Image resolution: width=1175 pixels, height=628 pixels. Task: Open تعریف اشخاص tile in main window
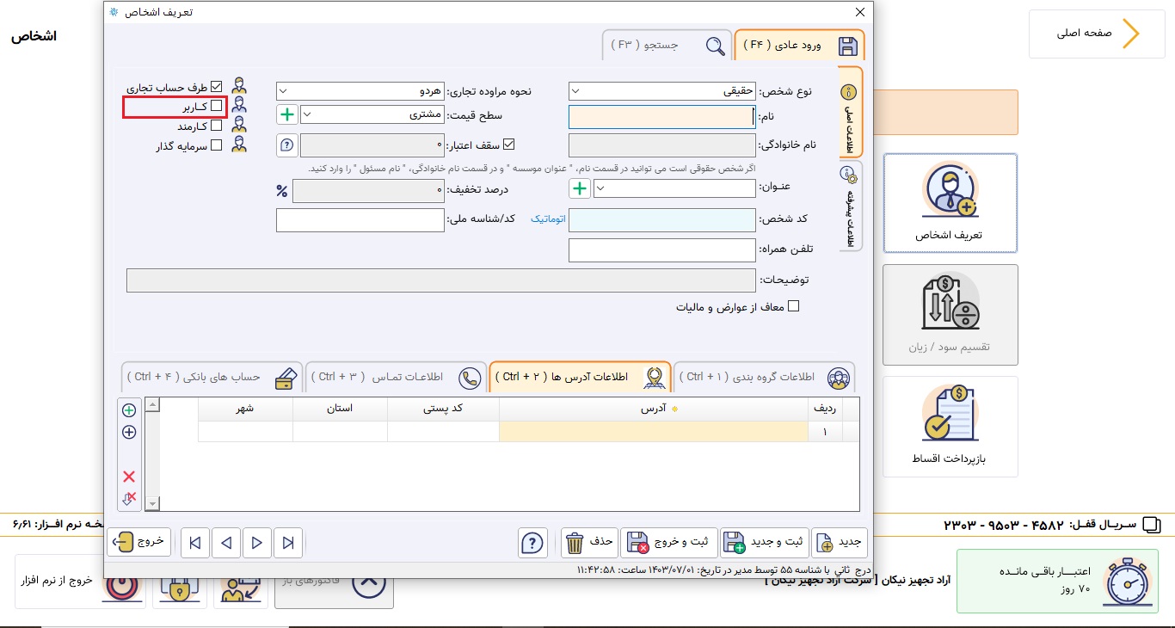pos(950,203)
